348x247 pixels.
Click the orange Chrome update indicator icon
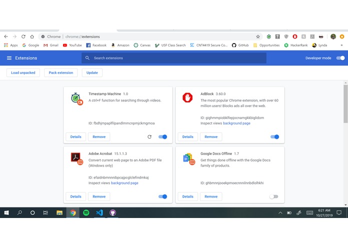[x=342, y=36]
